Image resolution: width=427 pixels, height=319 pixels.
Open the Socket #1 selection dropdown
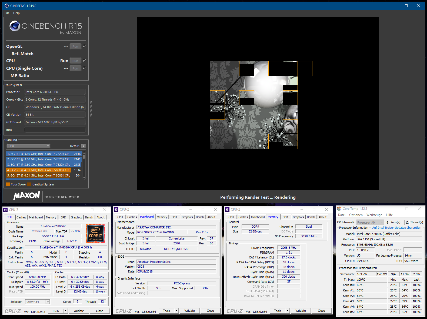coord(37,302)
